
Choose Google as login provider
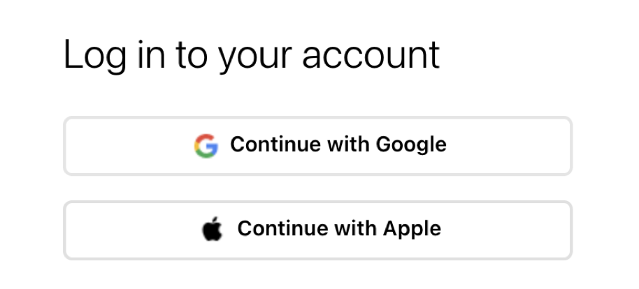click(318, 146)
